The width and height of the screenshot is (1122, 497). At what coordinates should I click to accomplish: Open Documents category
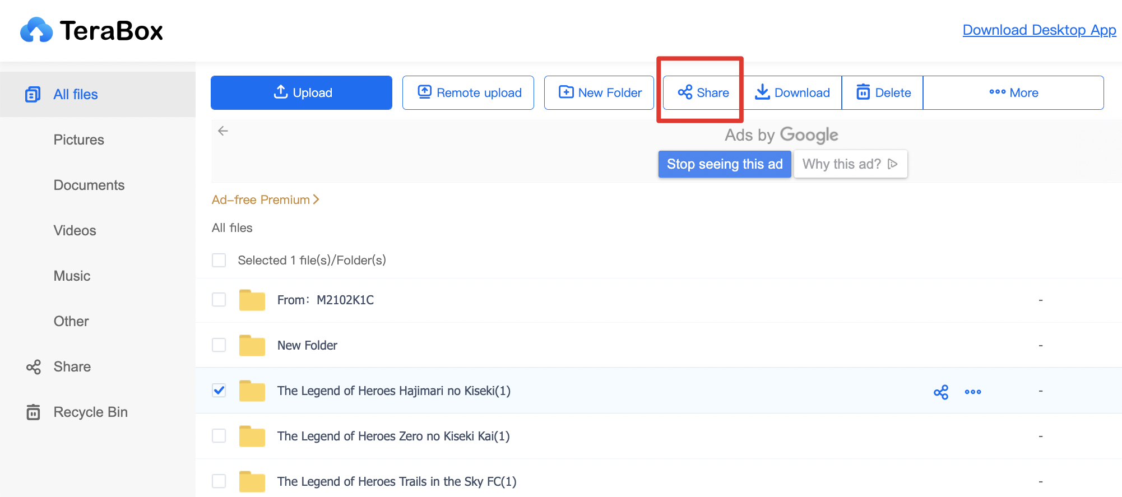coord(89,185)
